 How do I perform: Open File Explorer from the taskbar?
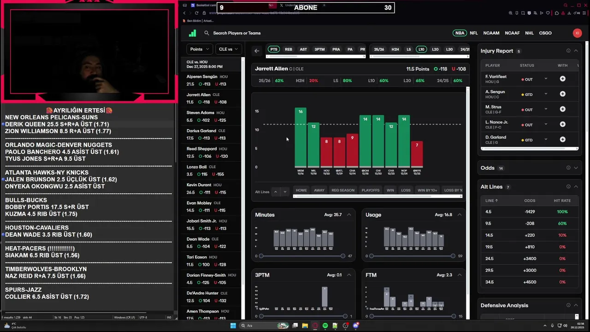(x=305, y=326)
